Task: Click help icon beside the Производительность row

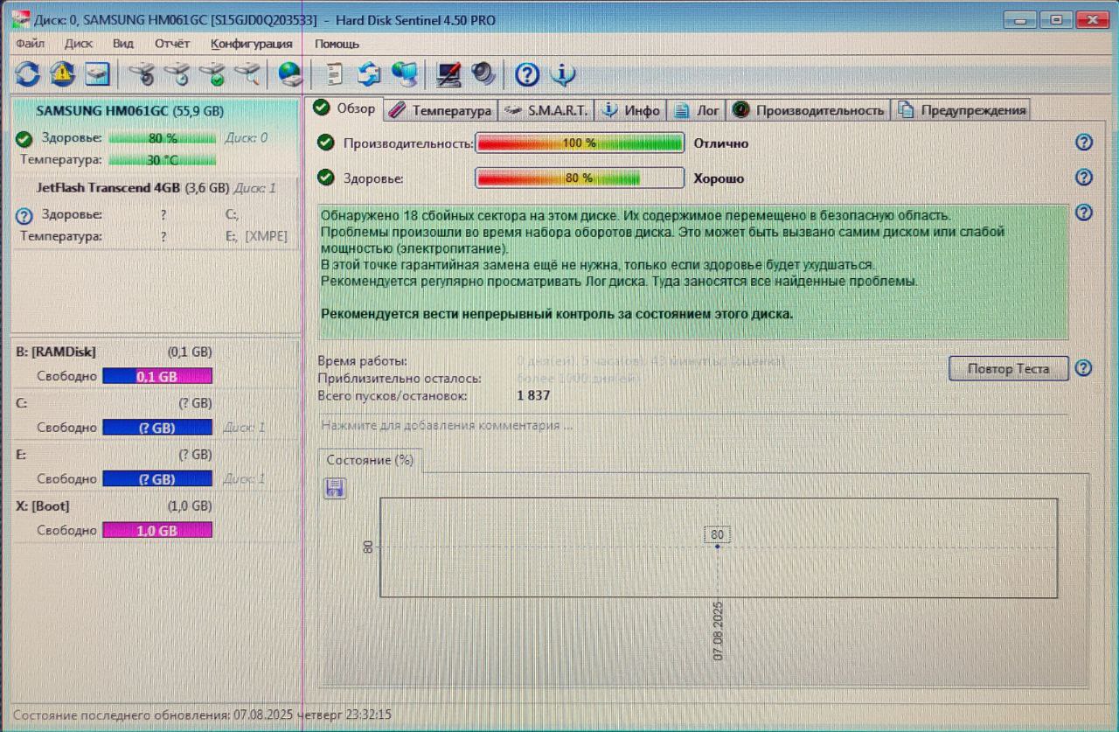Action: click(x=1084, y=143)
